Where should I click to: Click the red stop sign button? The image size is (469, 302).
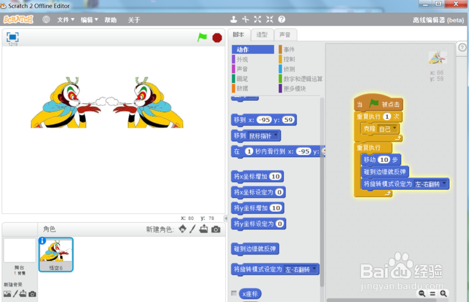point(217,38)
